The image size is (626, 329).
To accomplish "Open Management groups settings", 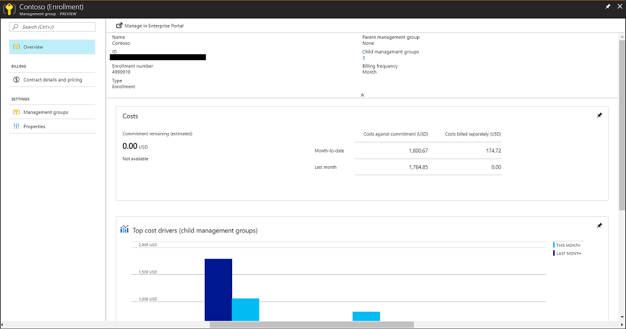I will point(53,112).
